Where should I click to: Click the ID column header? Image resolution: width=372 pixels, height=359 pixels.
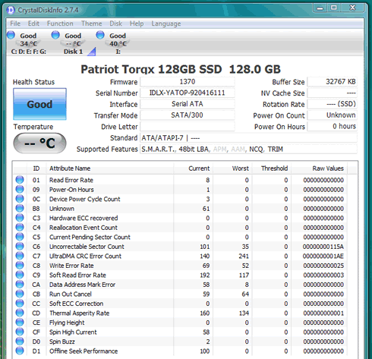click(x=36, y=168)
